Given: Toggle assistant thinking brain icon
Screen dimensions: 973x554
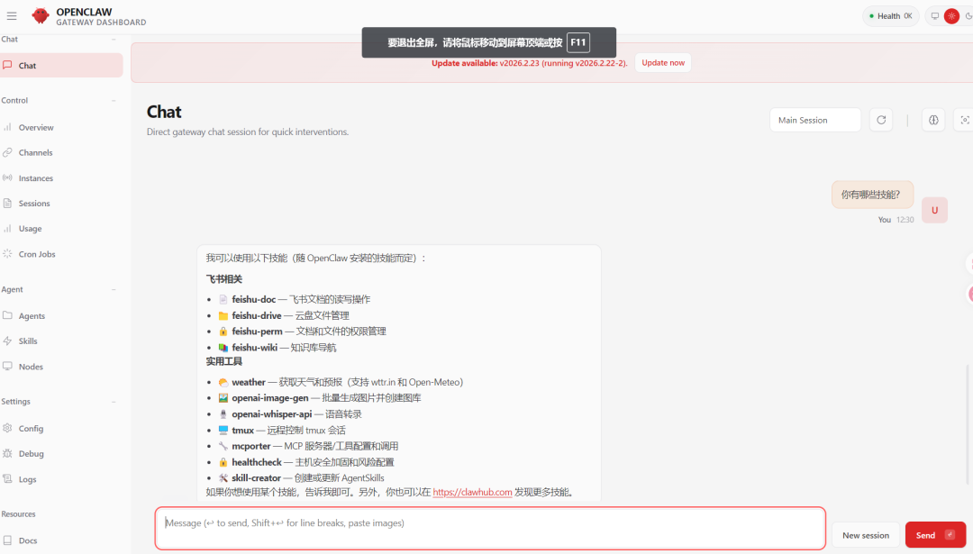Looking at the screenshot, I should click(933, 120).
